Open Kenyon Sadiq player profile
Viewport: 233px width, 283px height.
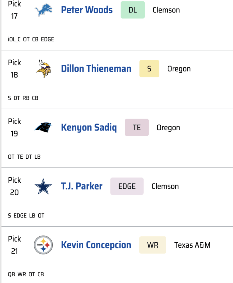89,127
